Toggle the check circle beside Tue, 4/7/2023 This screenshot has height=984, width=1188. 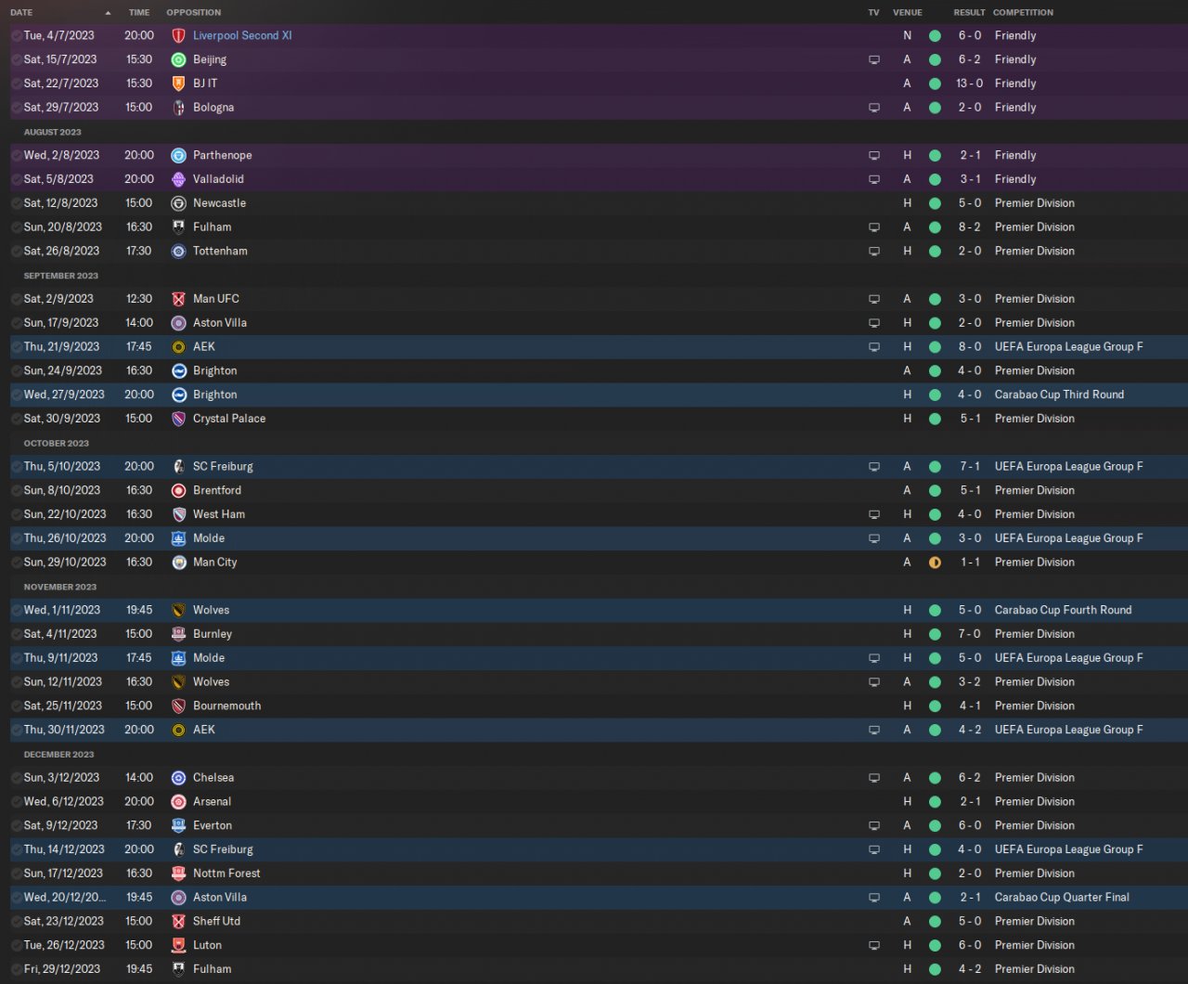[17, 36]
